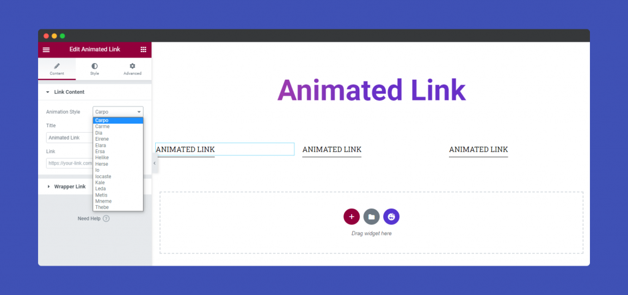This screenshot has height=295, width=628.
Task: Select Ersa in the animation list
Action: click(x=118, y=152)
